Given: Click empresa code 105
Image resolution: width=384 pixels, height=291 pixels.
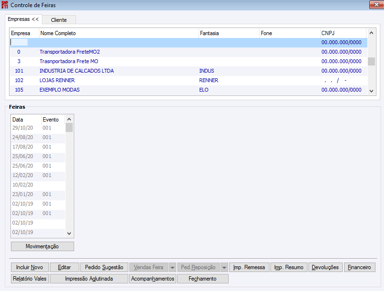Looking at the screenshot, I should (x=19, y=90).
